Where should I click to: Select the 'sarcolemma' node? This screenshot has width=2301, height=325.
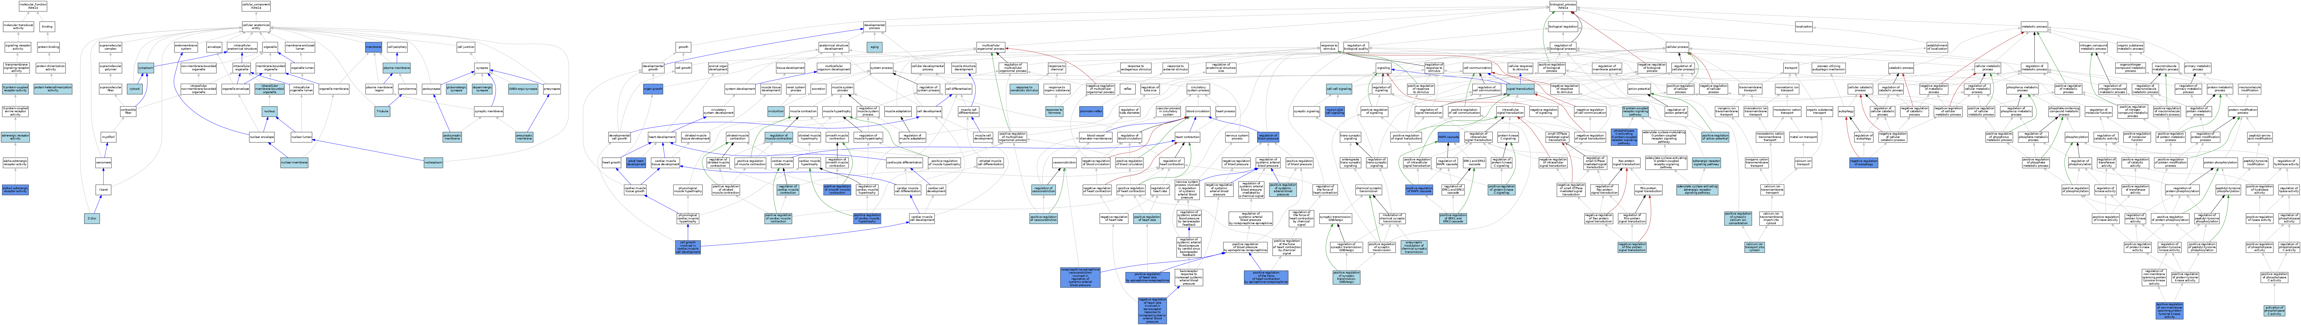coord(408,89)
